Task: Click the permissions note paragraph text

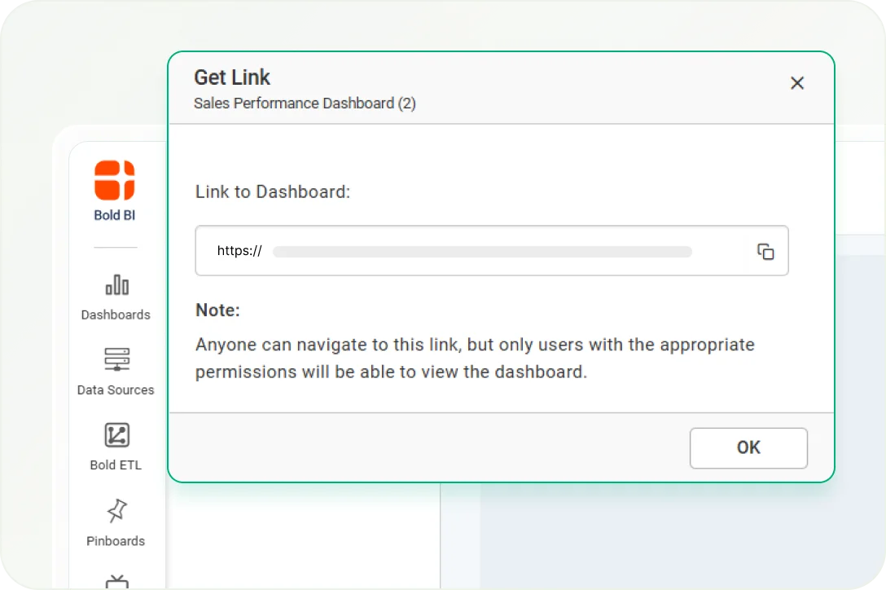Action: click(475, 359)
